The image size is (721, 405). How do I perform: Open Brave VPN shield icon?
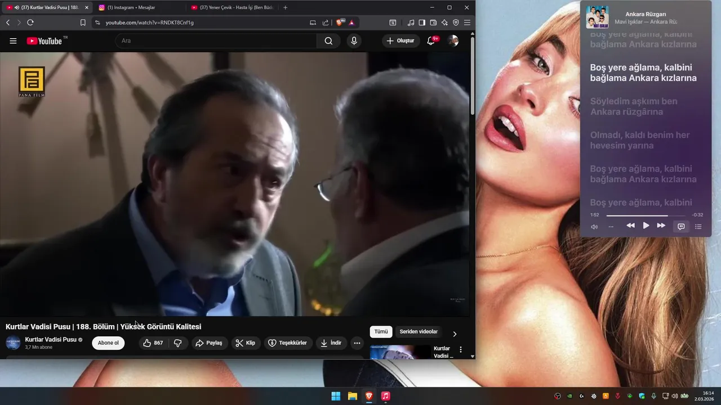[456, 22]
